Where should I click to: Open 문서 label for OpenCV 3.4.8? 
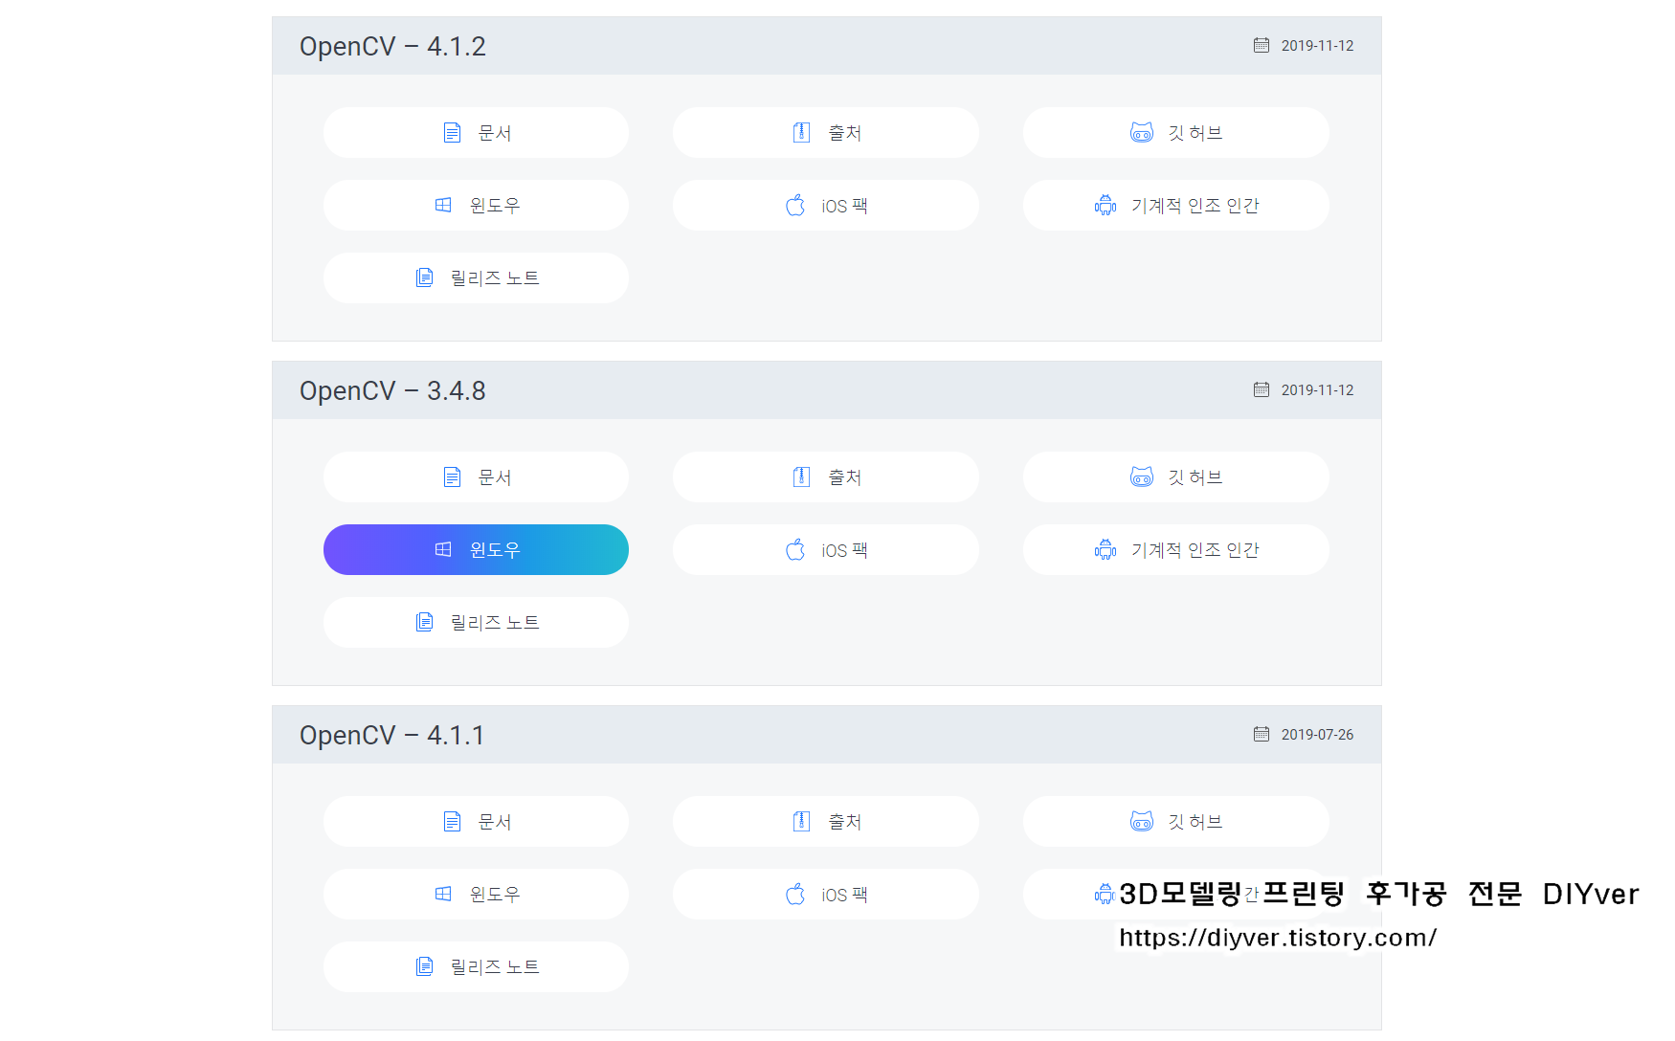pos(495,477)
